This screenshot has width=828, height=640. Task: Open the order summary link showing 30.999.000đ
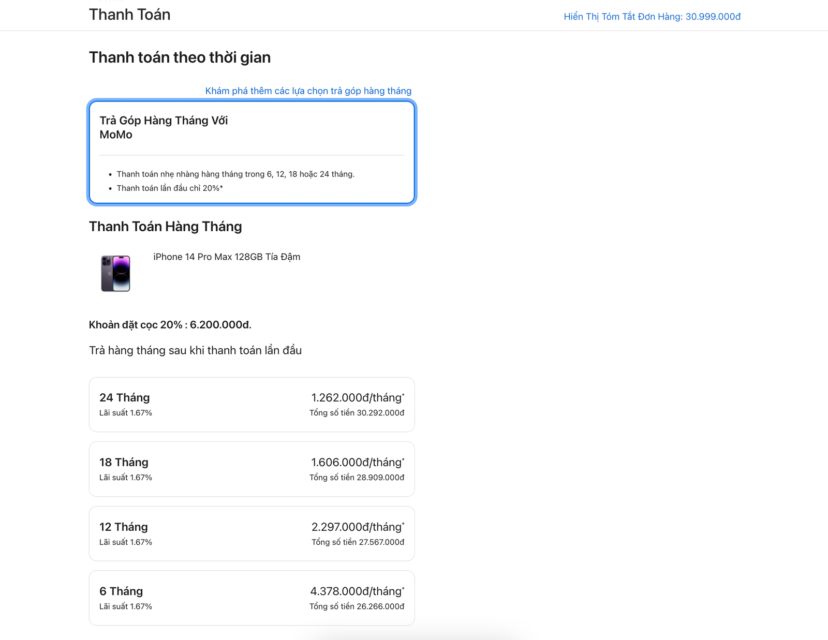(652, 17)
